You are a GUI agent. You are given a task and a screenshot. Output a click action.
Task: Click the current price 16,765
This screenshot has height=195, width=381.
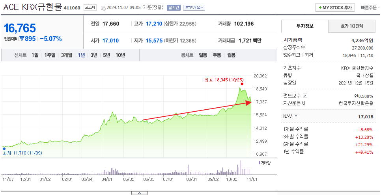(x=20, y=28)
